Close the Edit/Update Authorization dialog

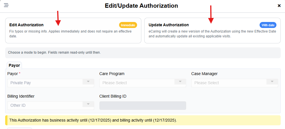pos(279,6)
